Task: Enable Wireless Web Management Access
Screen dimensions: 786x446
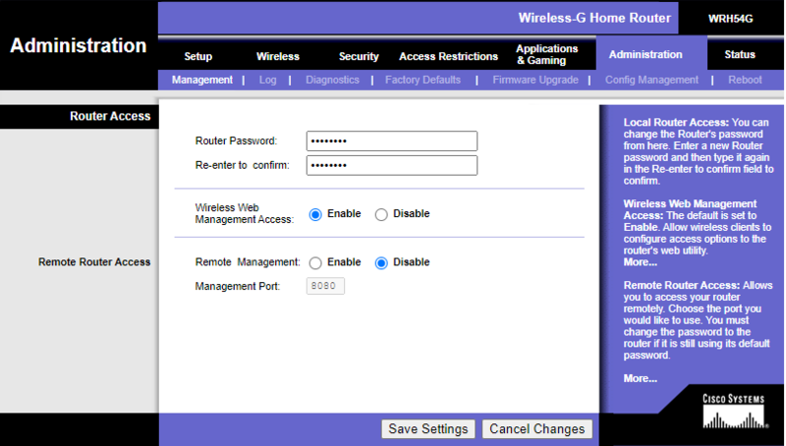Action: pyautogui.click(x=315, y=214)
